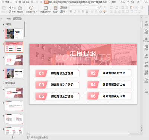The width and height of the screenshot is (149, 140).
Task: Open 切换 transition pane in right sidebar
Action: point(146,31)
